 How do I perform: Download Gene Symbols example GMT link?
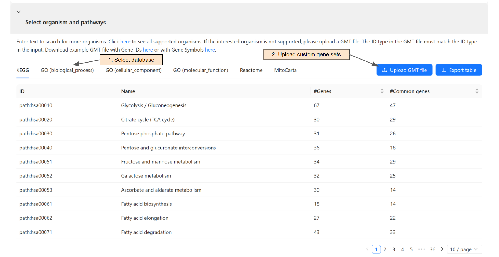(210, 50)
